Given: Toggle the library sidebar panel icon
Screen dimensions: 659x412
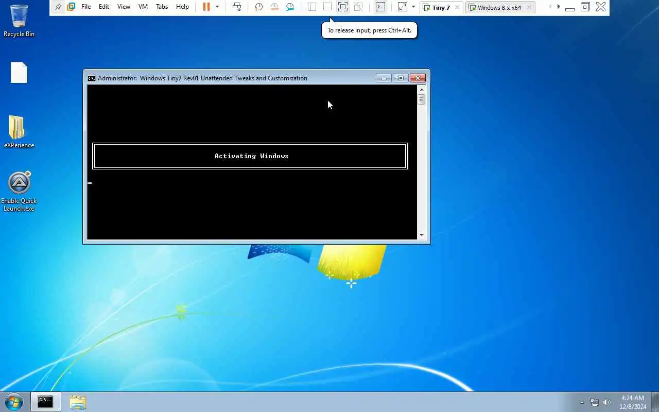Looking at the screenshot, I should click(x=312, y=7).
